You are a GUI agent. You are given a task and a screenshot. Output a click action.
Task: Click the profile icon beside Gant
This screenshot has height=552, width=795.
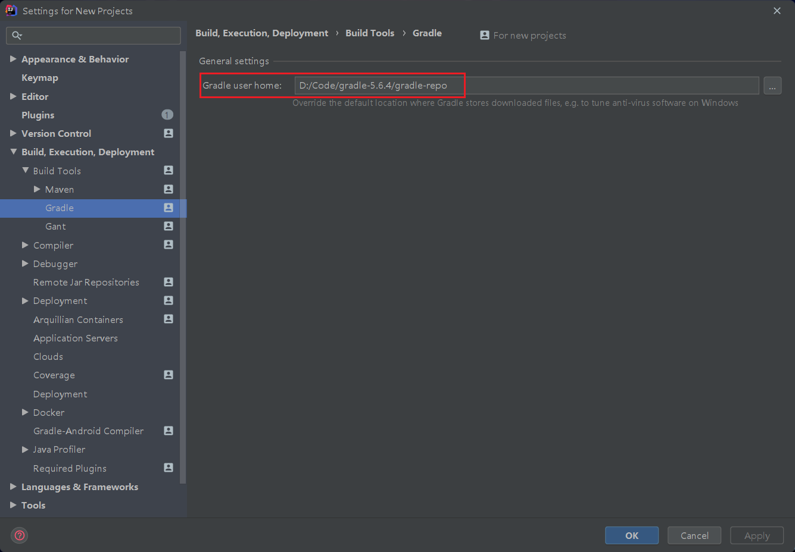tap(169, 226)
